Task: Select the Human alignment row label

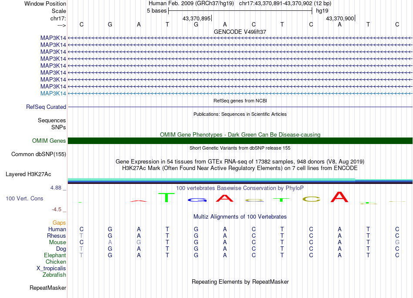Action: click(57, 229)
